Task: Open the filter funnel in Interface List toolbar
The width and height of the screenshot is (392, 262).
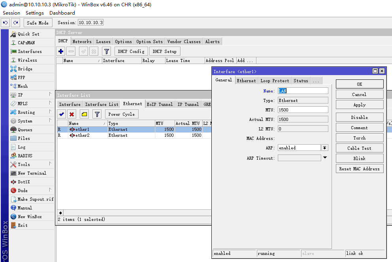Action: pyautogui.click(x=97, y=114)
